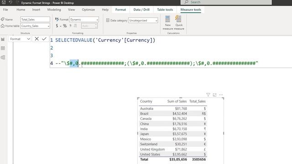This screenshot has height=164, width=292.
Task: Open the Format ribbon tab
Action: pyautogui.click(x=120, y=10)
